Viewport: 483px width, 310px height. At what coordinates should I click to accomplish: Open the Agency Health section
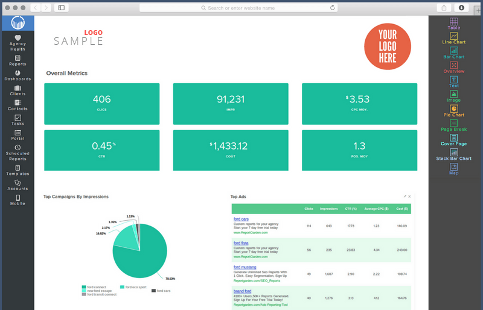[18, 43]
